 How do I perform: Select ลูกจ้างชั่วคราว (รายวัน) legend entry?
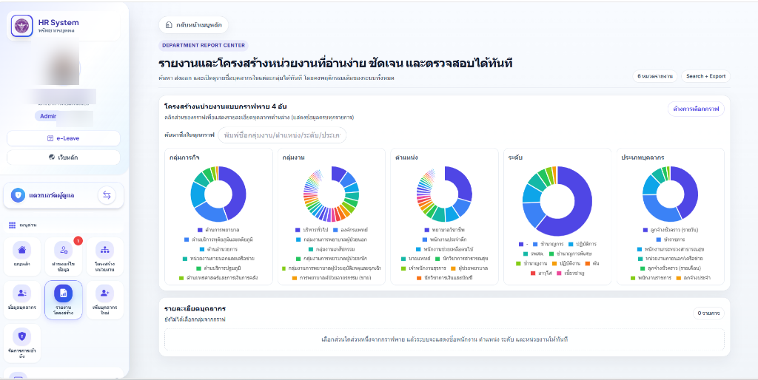(671, 230)
